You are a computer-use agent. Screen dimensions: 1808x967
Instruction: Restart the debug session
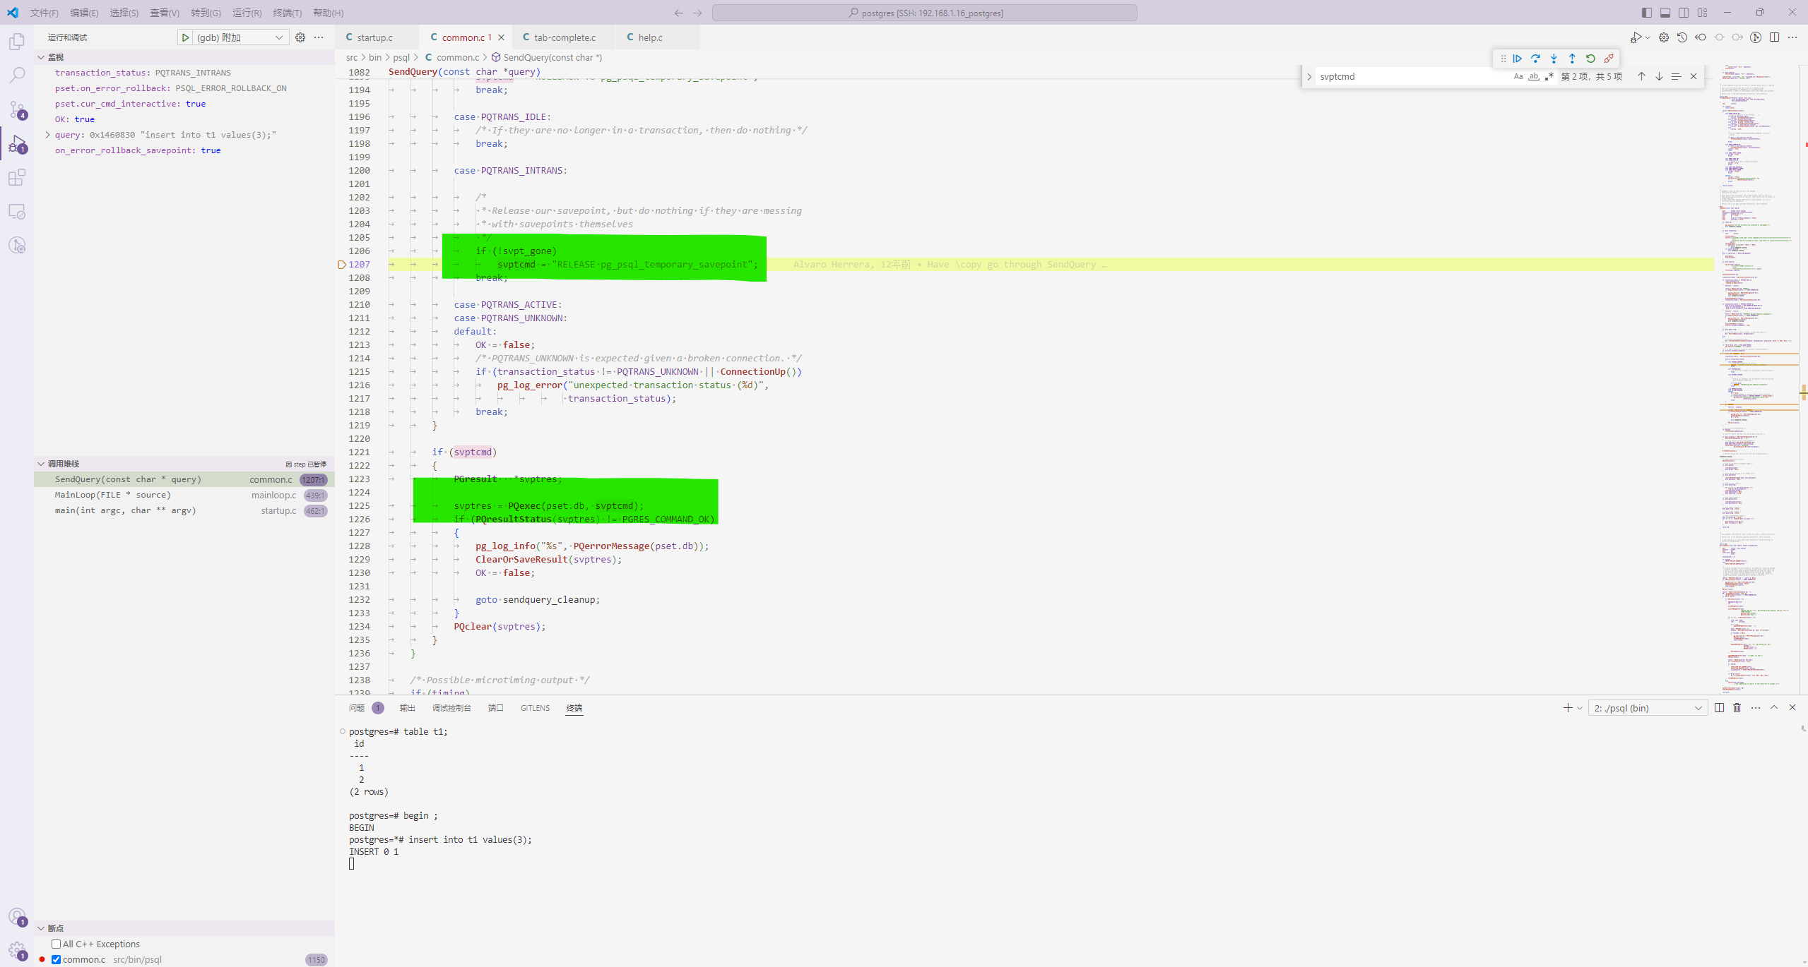pyautogui.click(x=1590, y=59)
